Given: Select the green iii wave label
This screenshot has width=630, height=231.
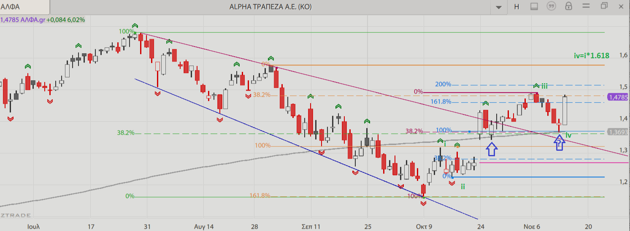Looking at the screenshot, I should pyautogui.click(x=545, y=86).
